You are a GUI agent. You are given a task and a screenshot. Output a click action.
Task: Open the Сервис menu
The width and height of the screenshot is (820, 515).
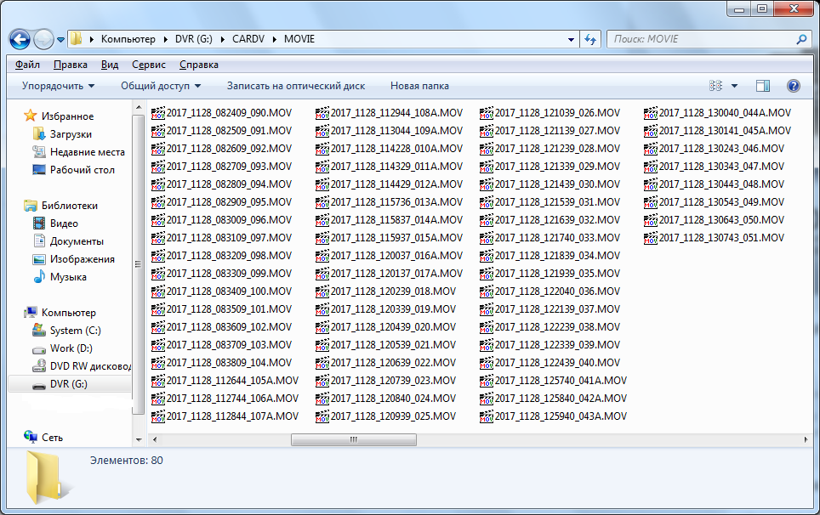(149, 65)
